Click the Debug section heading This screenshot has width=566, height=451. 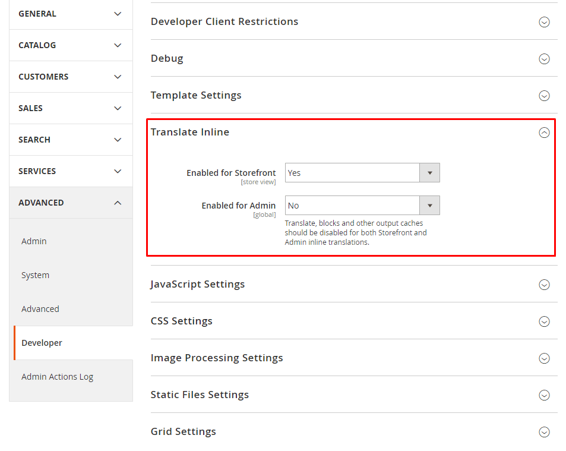tap(167, 58)
